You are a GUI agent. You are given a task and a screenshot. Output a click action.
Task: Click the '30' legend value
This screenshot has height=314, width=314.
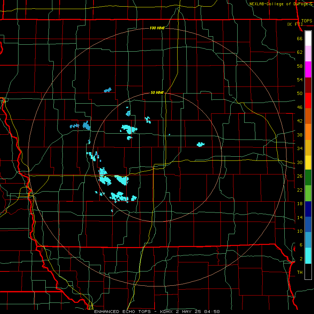coord(300,162)
